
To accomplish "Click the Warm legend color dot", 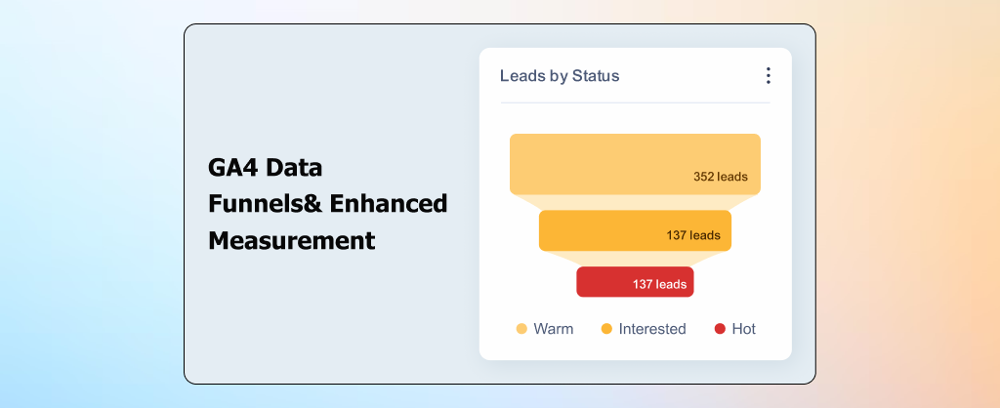I will (521, 329).
